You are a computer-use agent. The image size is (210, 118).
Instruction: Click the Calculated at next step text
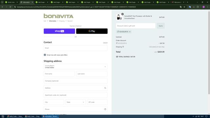(157, 47)
